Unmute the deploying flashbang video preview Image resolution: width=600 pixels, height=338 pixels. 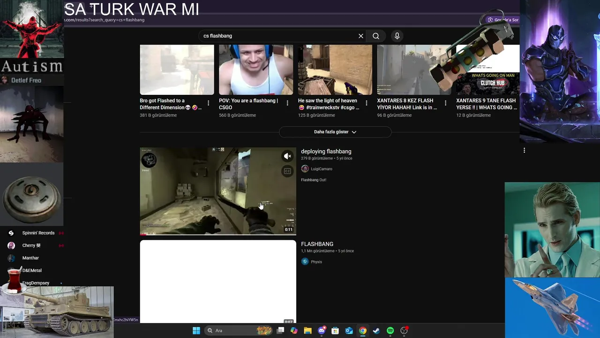[288, 156]
